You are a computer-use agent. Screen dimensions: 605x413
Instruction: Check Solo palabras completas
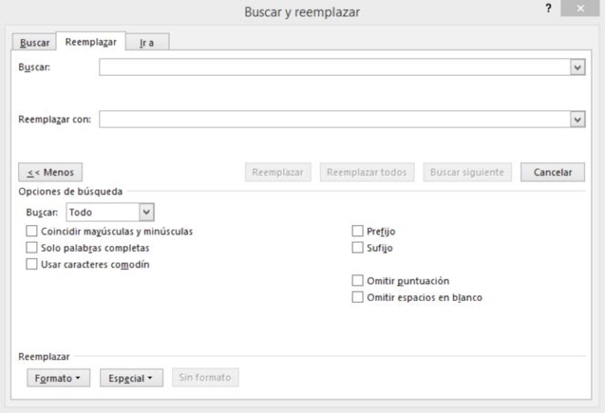tap(32, 248)
